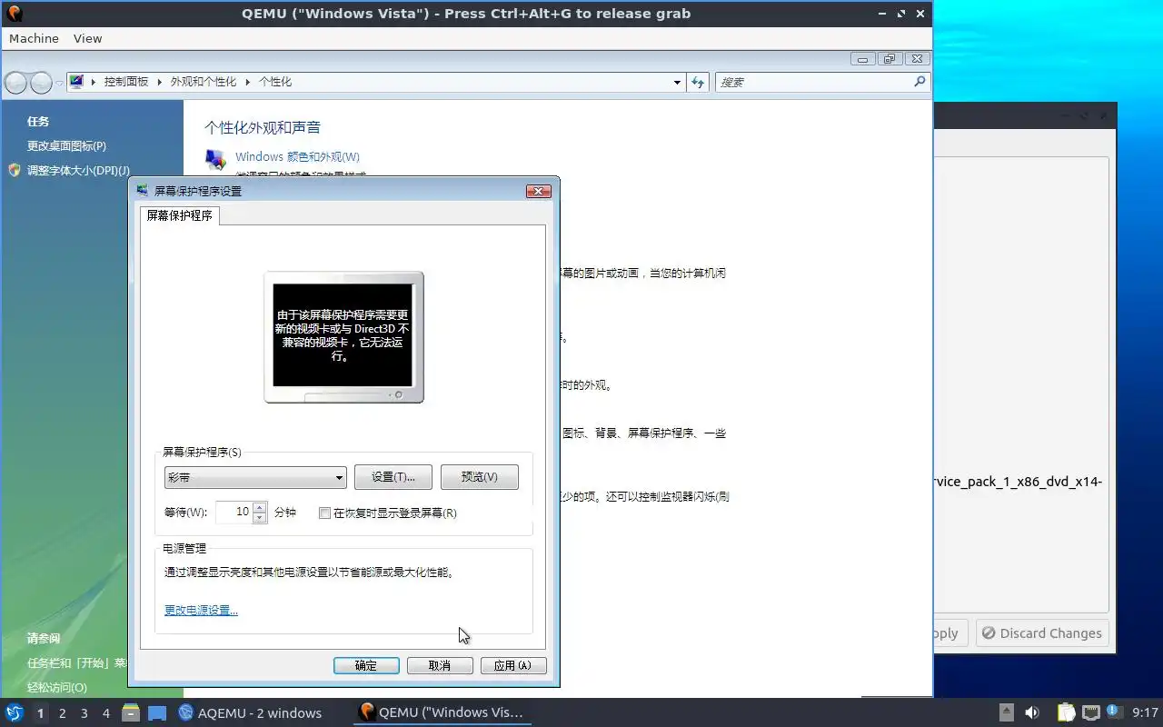Open the recent pages dropdown arrow
The height and width of the screenshot is (727, 1163).
click(59, 83)
